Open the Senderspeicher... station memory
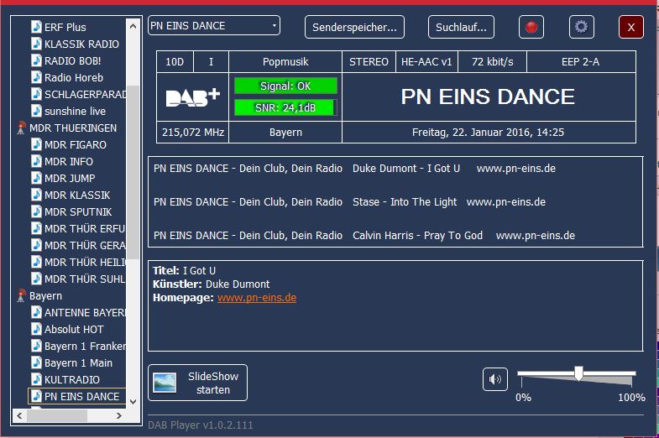This screenshot has width=659, height=438. 354,27
